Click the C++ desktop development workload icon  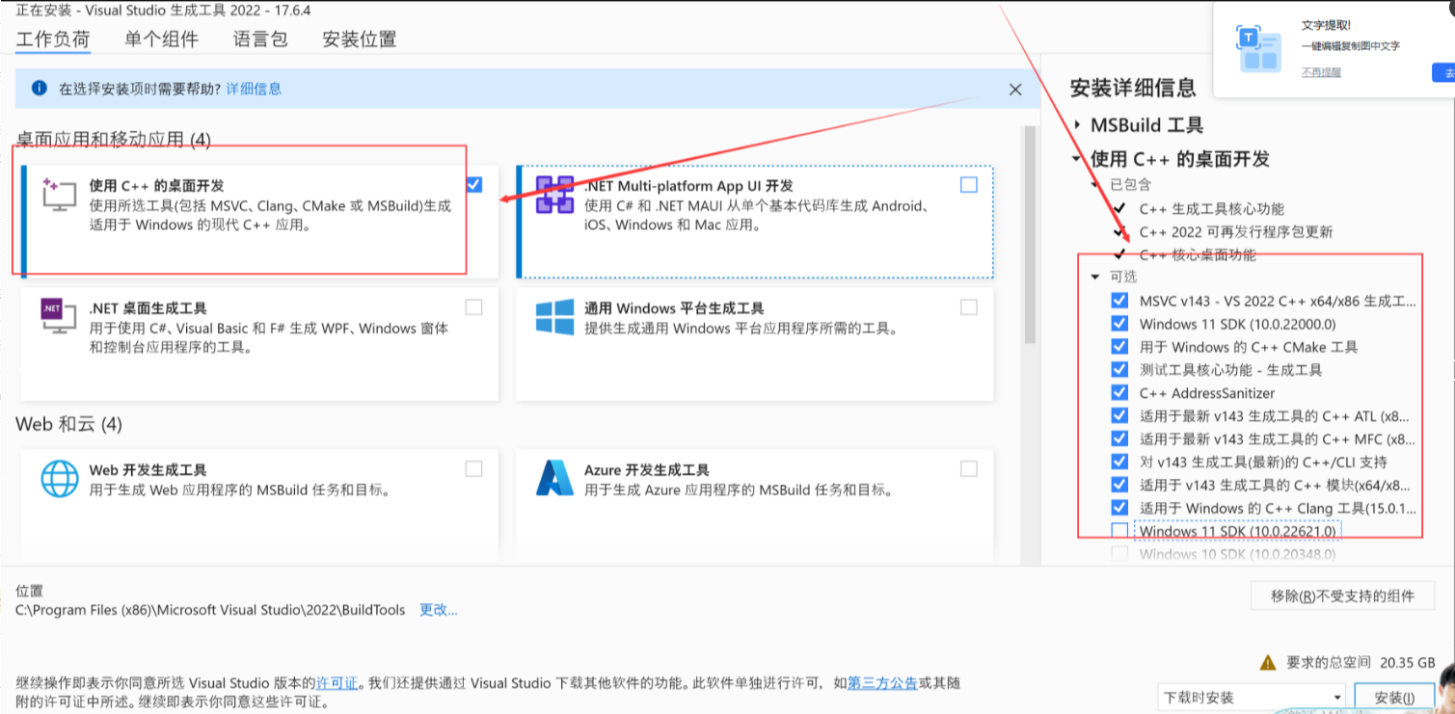[x=59, y=195]
